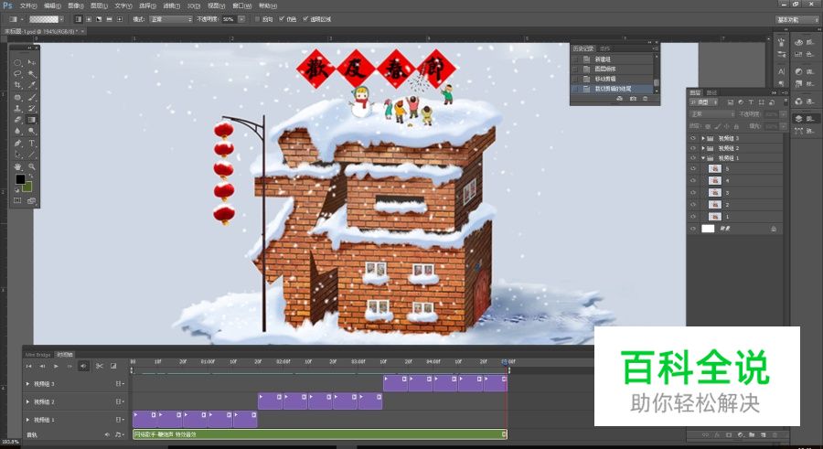Expand 视频组 1 track in timeline
This screenshot has height=449, width=823.
pos(27,419)
